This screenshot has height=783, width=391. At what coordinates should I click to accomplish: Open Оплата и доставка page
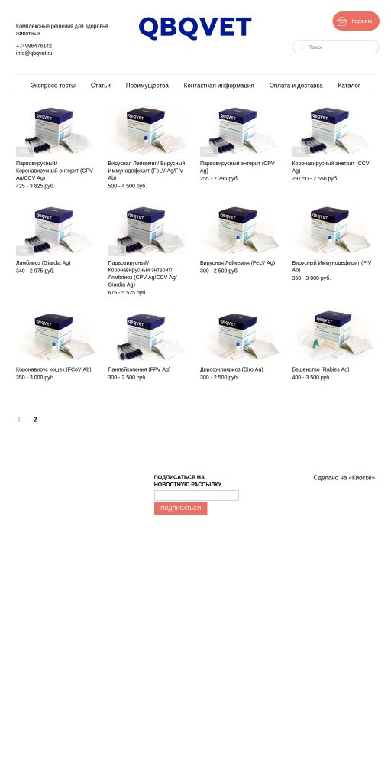pyautogui.click(x=296, y=86)
